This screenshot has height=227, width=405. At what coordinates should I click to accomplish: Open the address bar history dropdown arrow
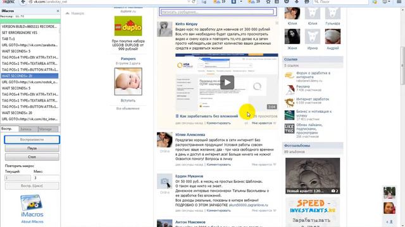tap(189, 2)
